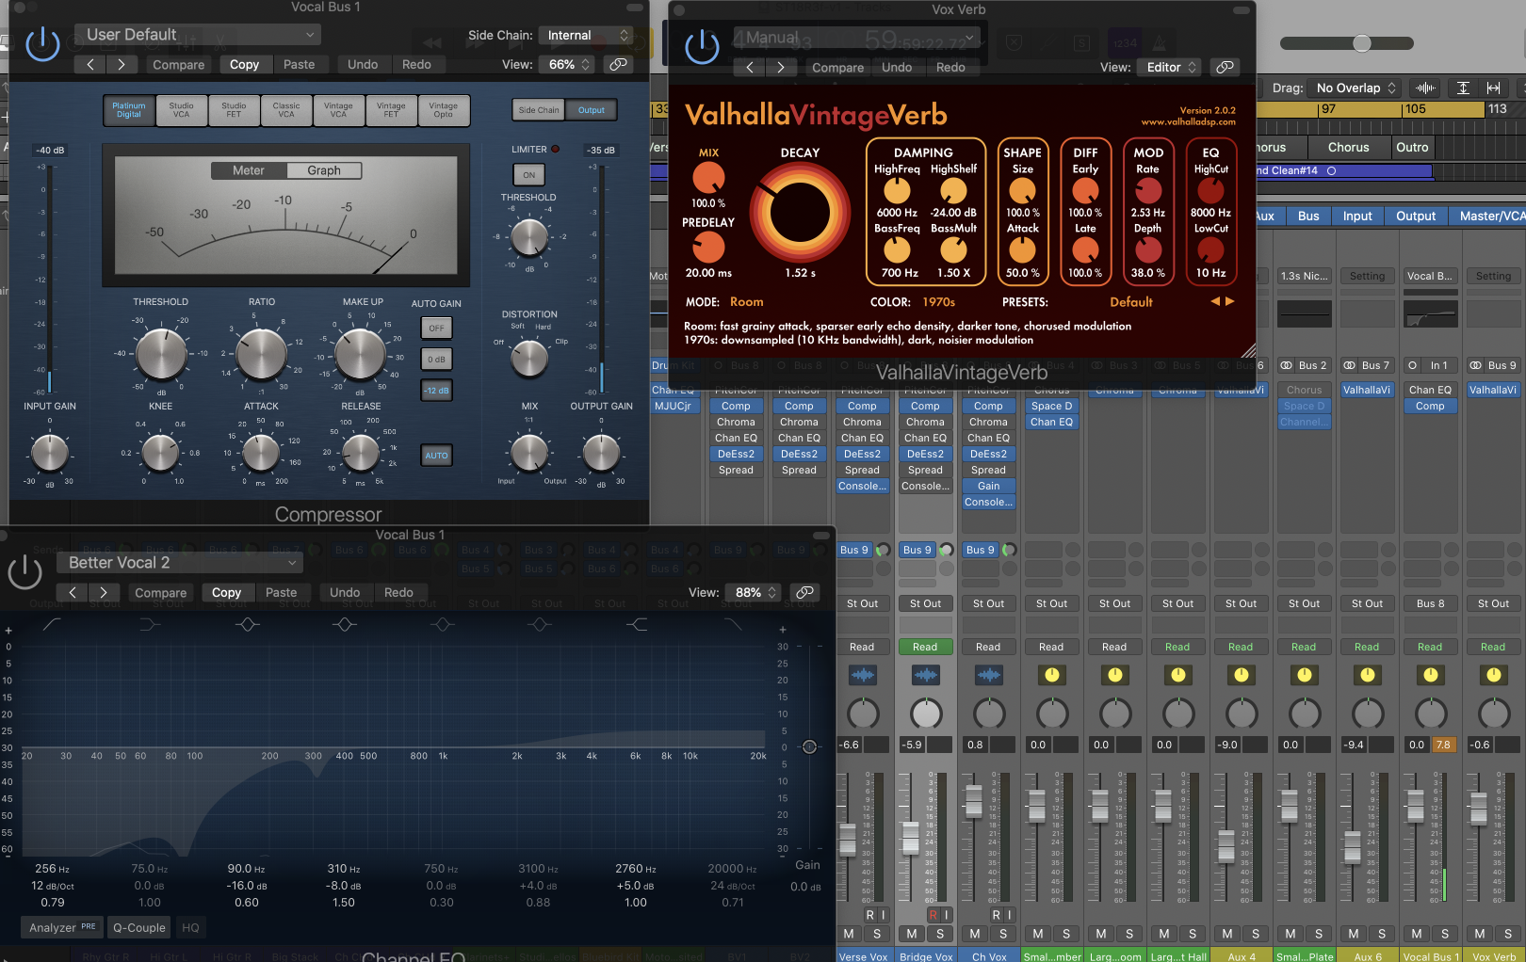Toggle Q-Couple in Channel EQ
This screenshot has width=1526, height=962.
click(139, 927)
